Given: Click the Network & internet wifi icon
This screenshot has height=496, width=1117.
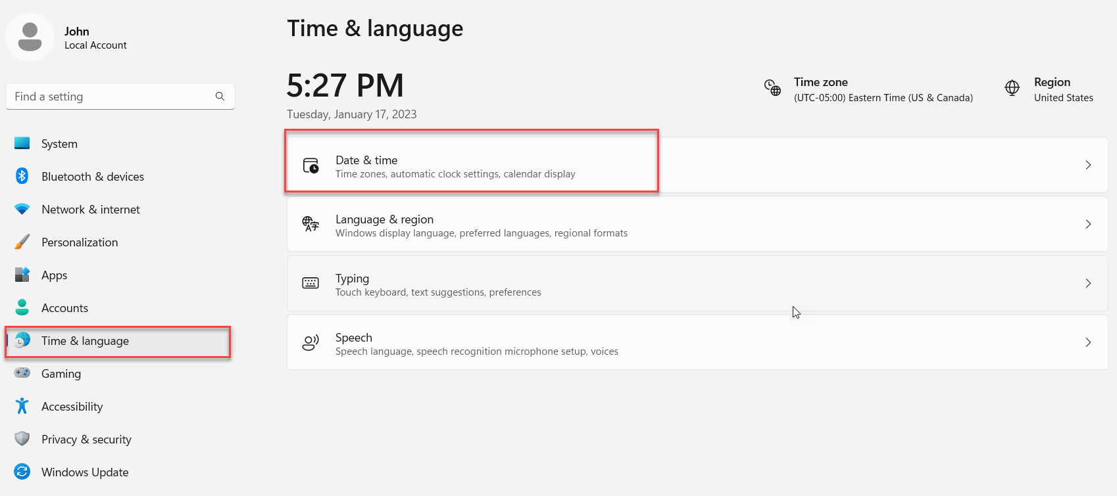Looking at the screenshot, I should (22, 209).
